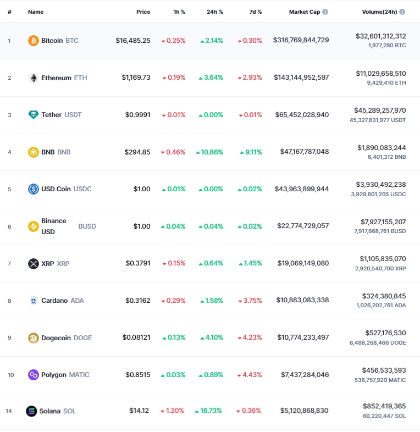Click the XRP logo icon
The image size is (420, 432).
click(34, 264)
